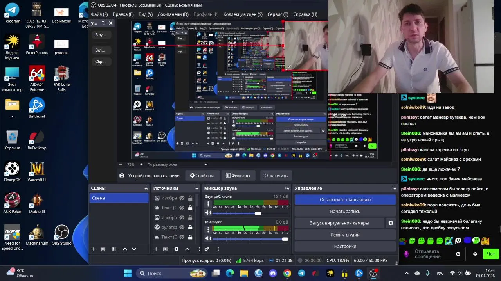Undock the Источники panel
Screen dimensions: 501x281
coord(196,188)
